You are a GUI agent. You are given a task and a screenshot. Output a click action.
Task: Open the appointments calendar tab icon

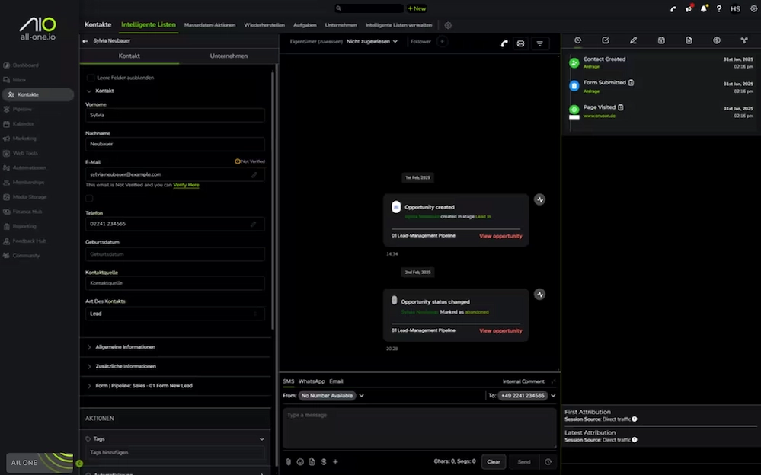(661, 40)
